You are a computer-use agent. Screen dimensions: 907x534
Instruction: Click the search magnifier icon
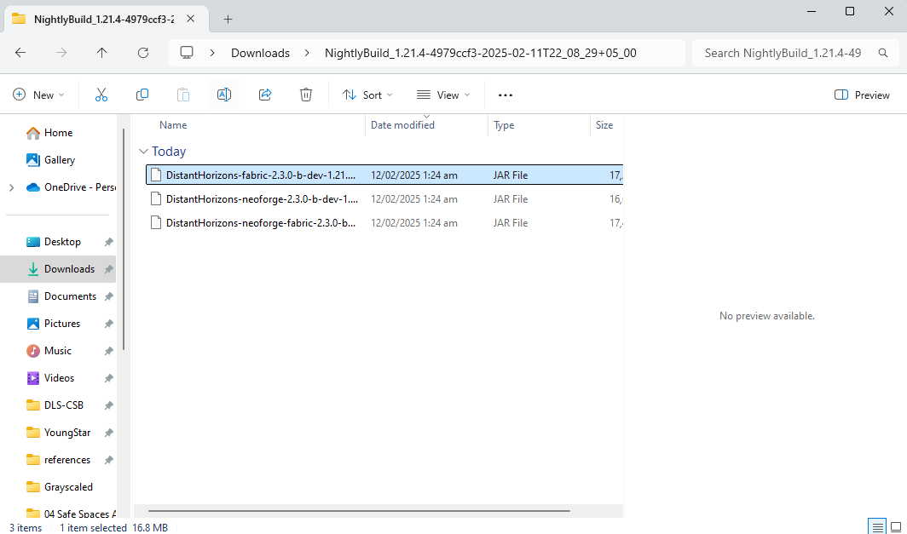point(883,53)
